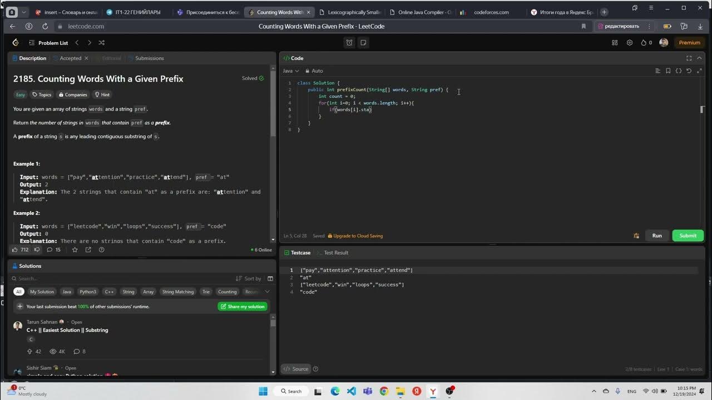Add problem to favorites star

[x=75, y=250]
